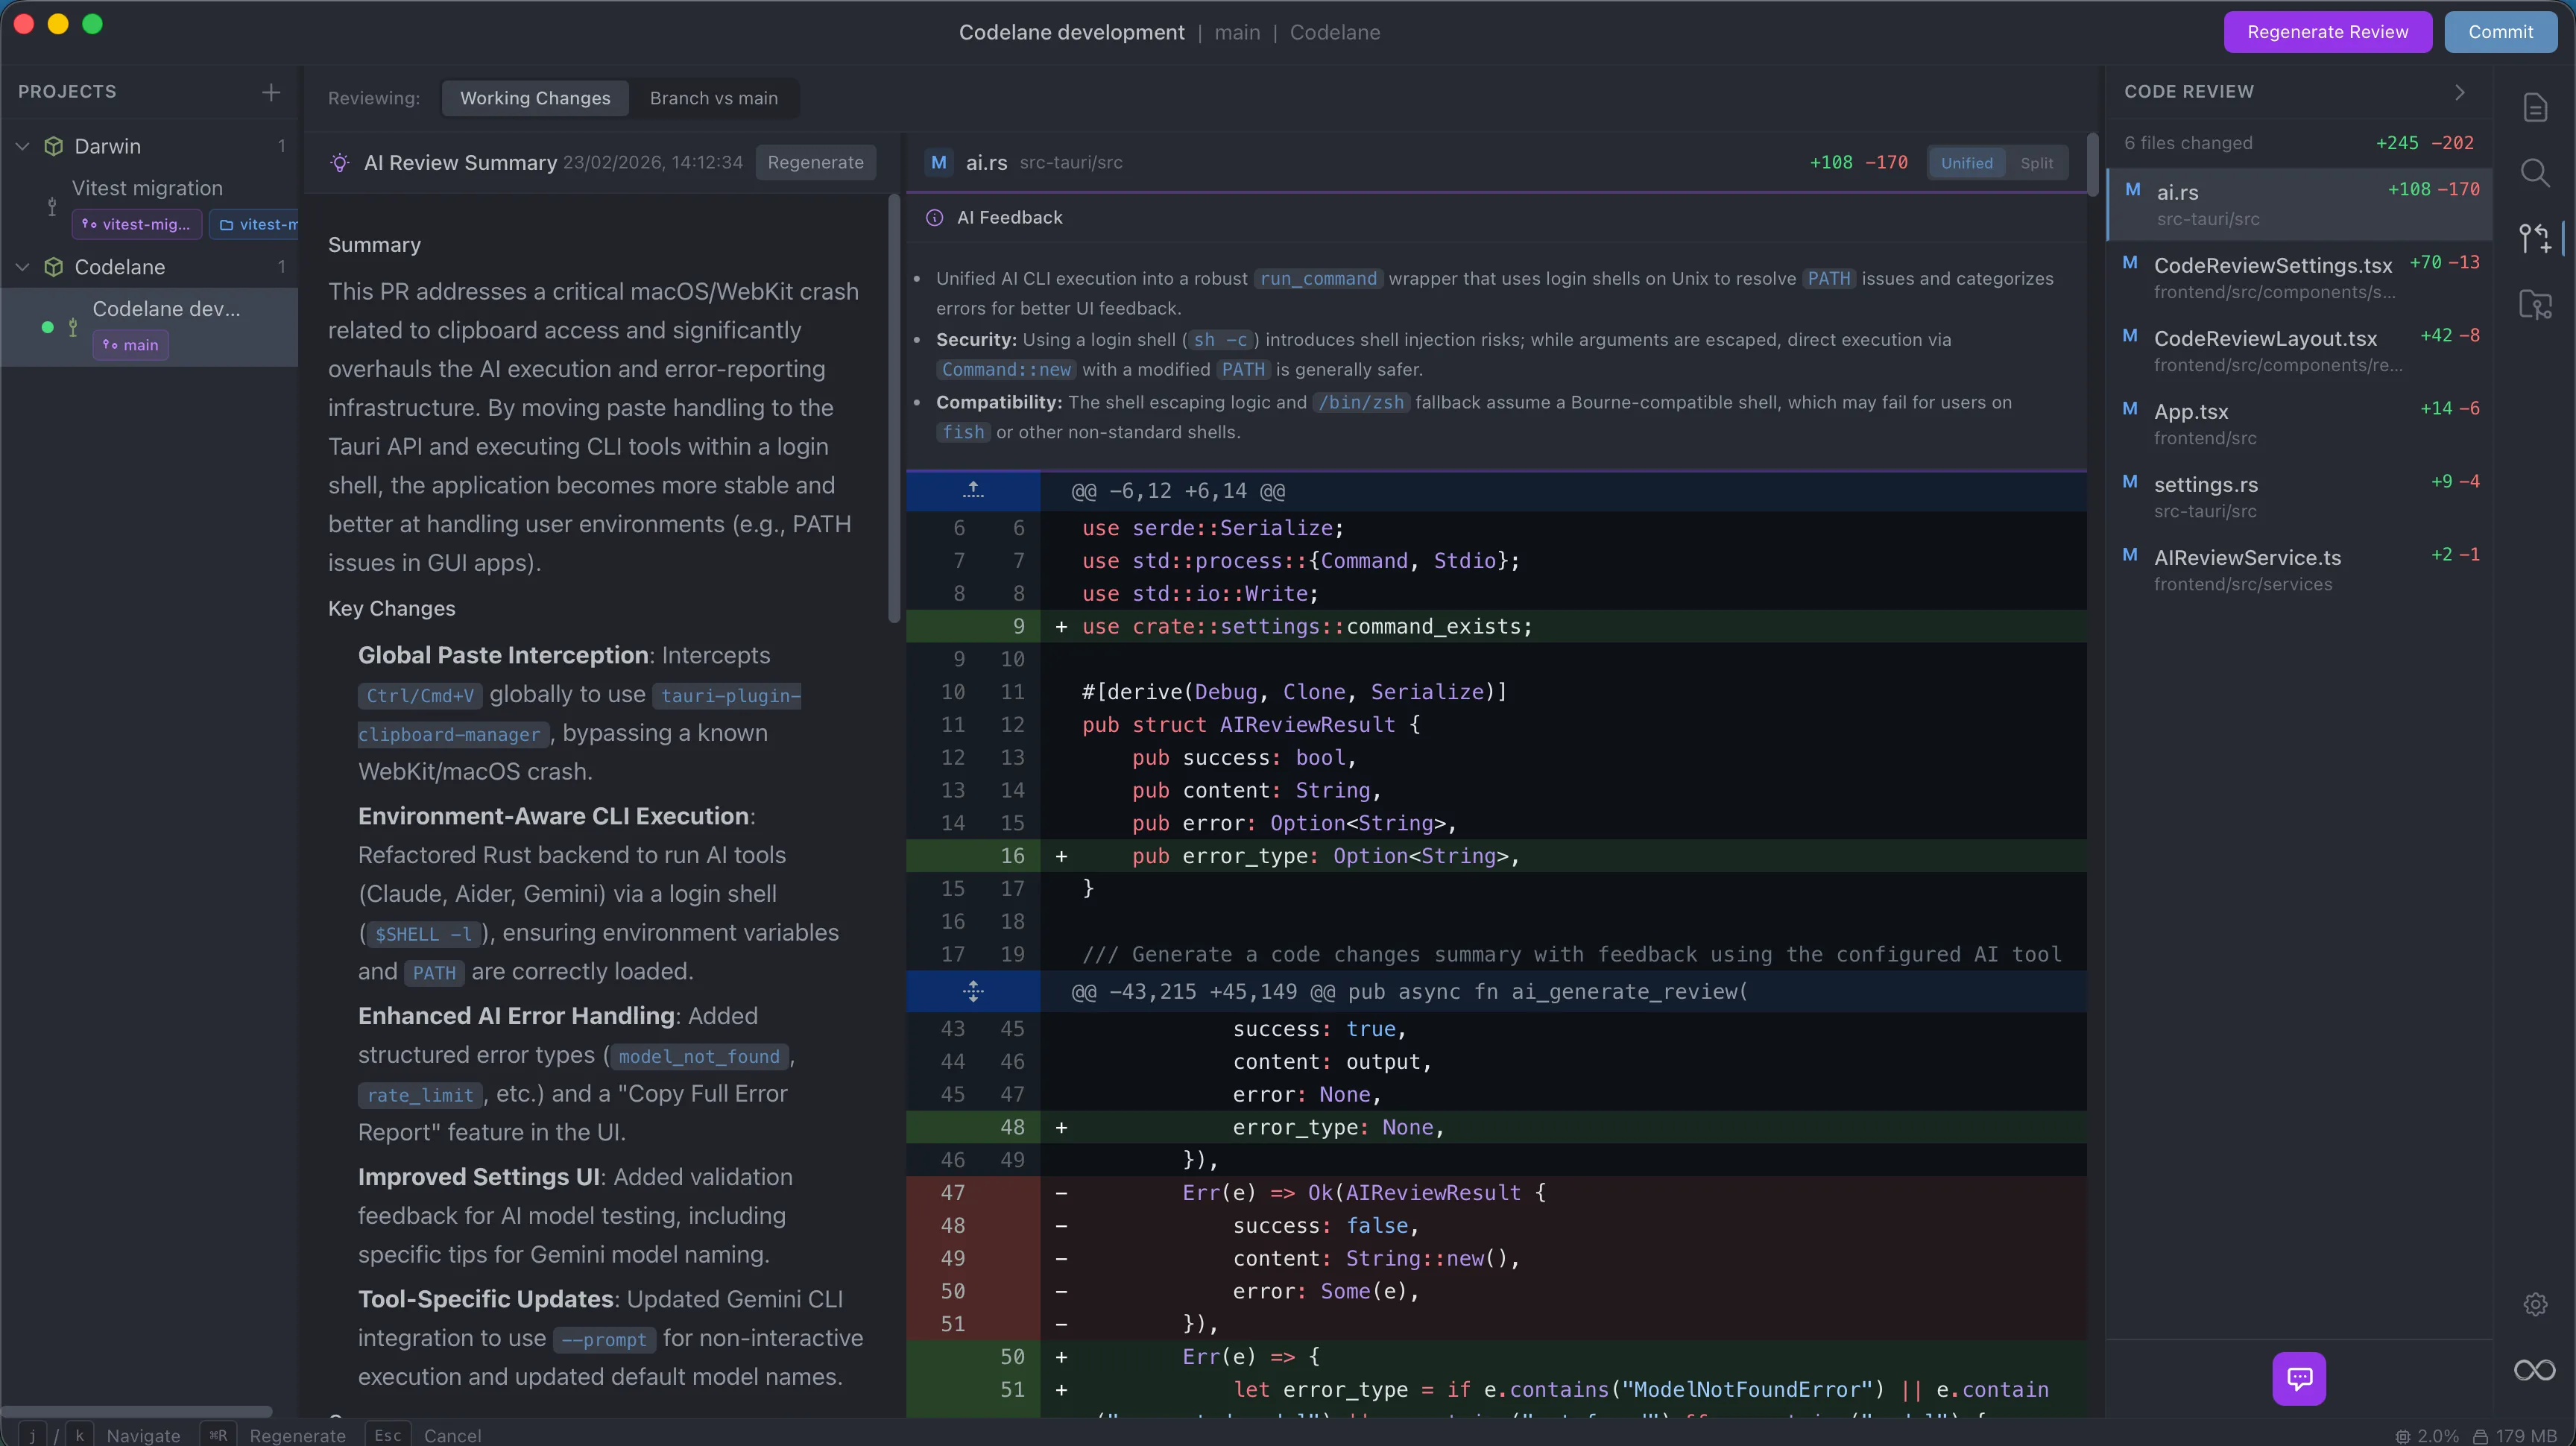Click the Commit button
This screenshot has width=2576, height=1446.
(x=2501, y=31)
